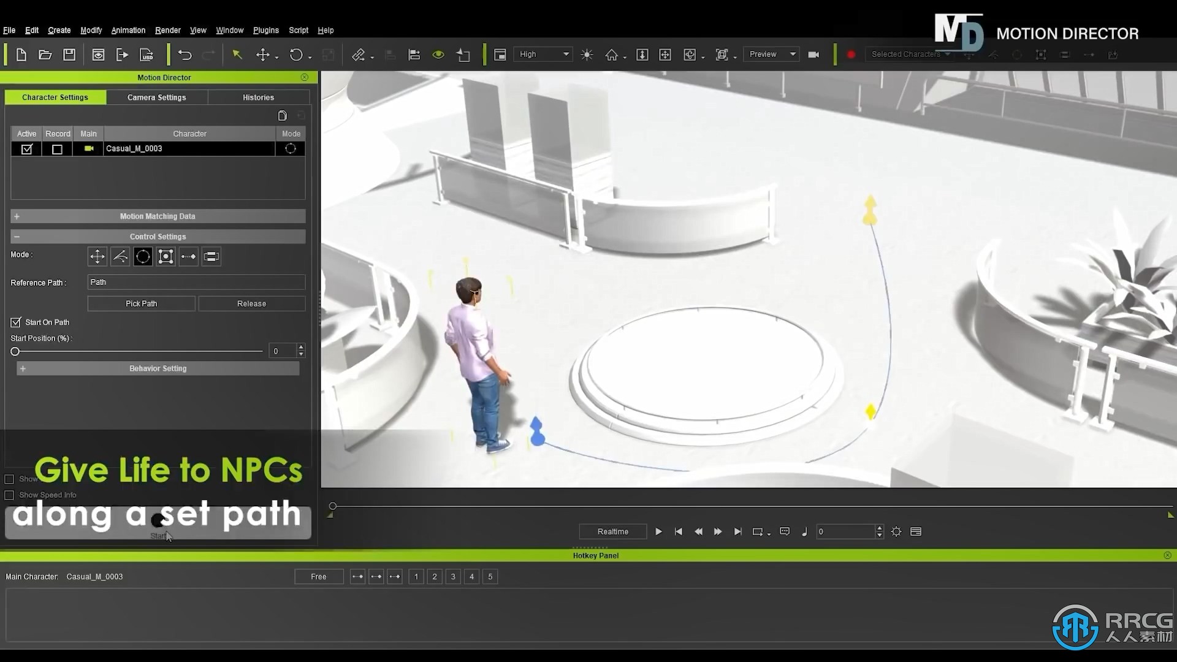Select the Move object tool
Screen dimensions: 1177x662
click(262, 55)
